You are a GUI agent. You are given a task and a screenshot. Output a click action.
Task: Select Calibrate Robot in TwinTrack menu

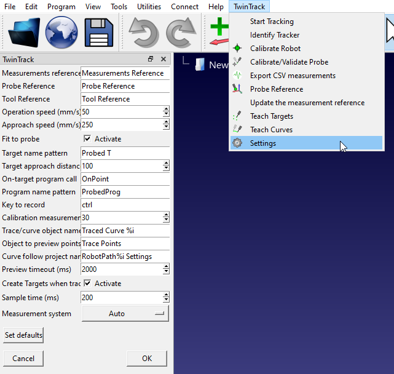(275, 49)
